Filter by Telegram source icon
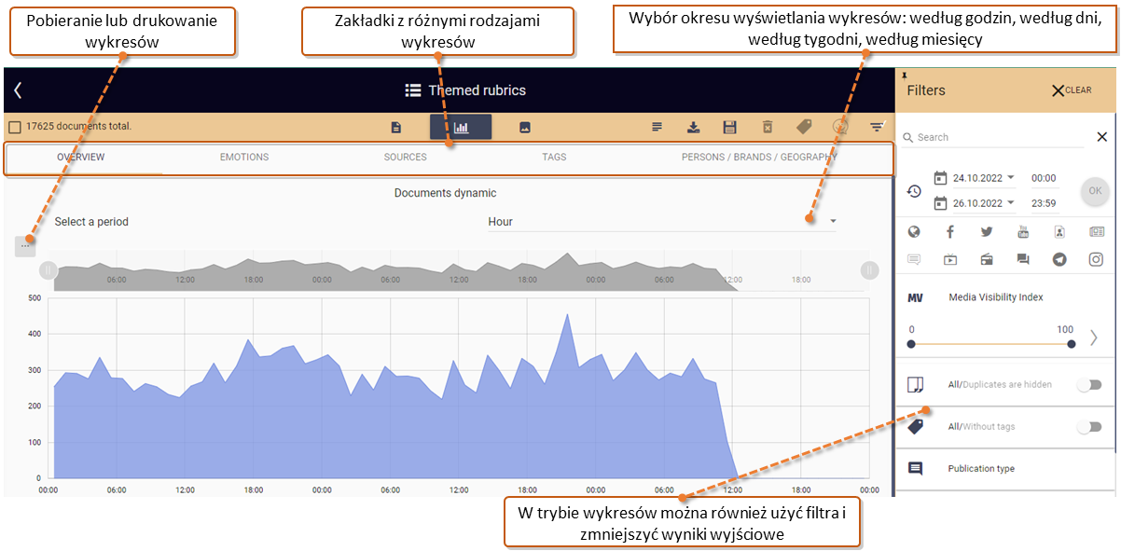The image size is (1121, 551). pos(1059,260)
